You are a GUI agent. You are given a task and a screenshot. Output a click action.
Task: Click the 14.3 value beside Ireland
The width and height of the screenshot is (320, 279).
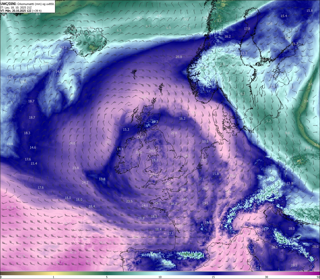tap(120, 149)
